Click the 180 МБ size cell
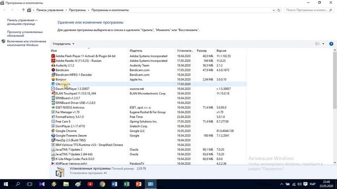 click(x=209, y=135)
